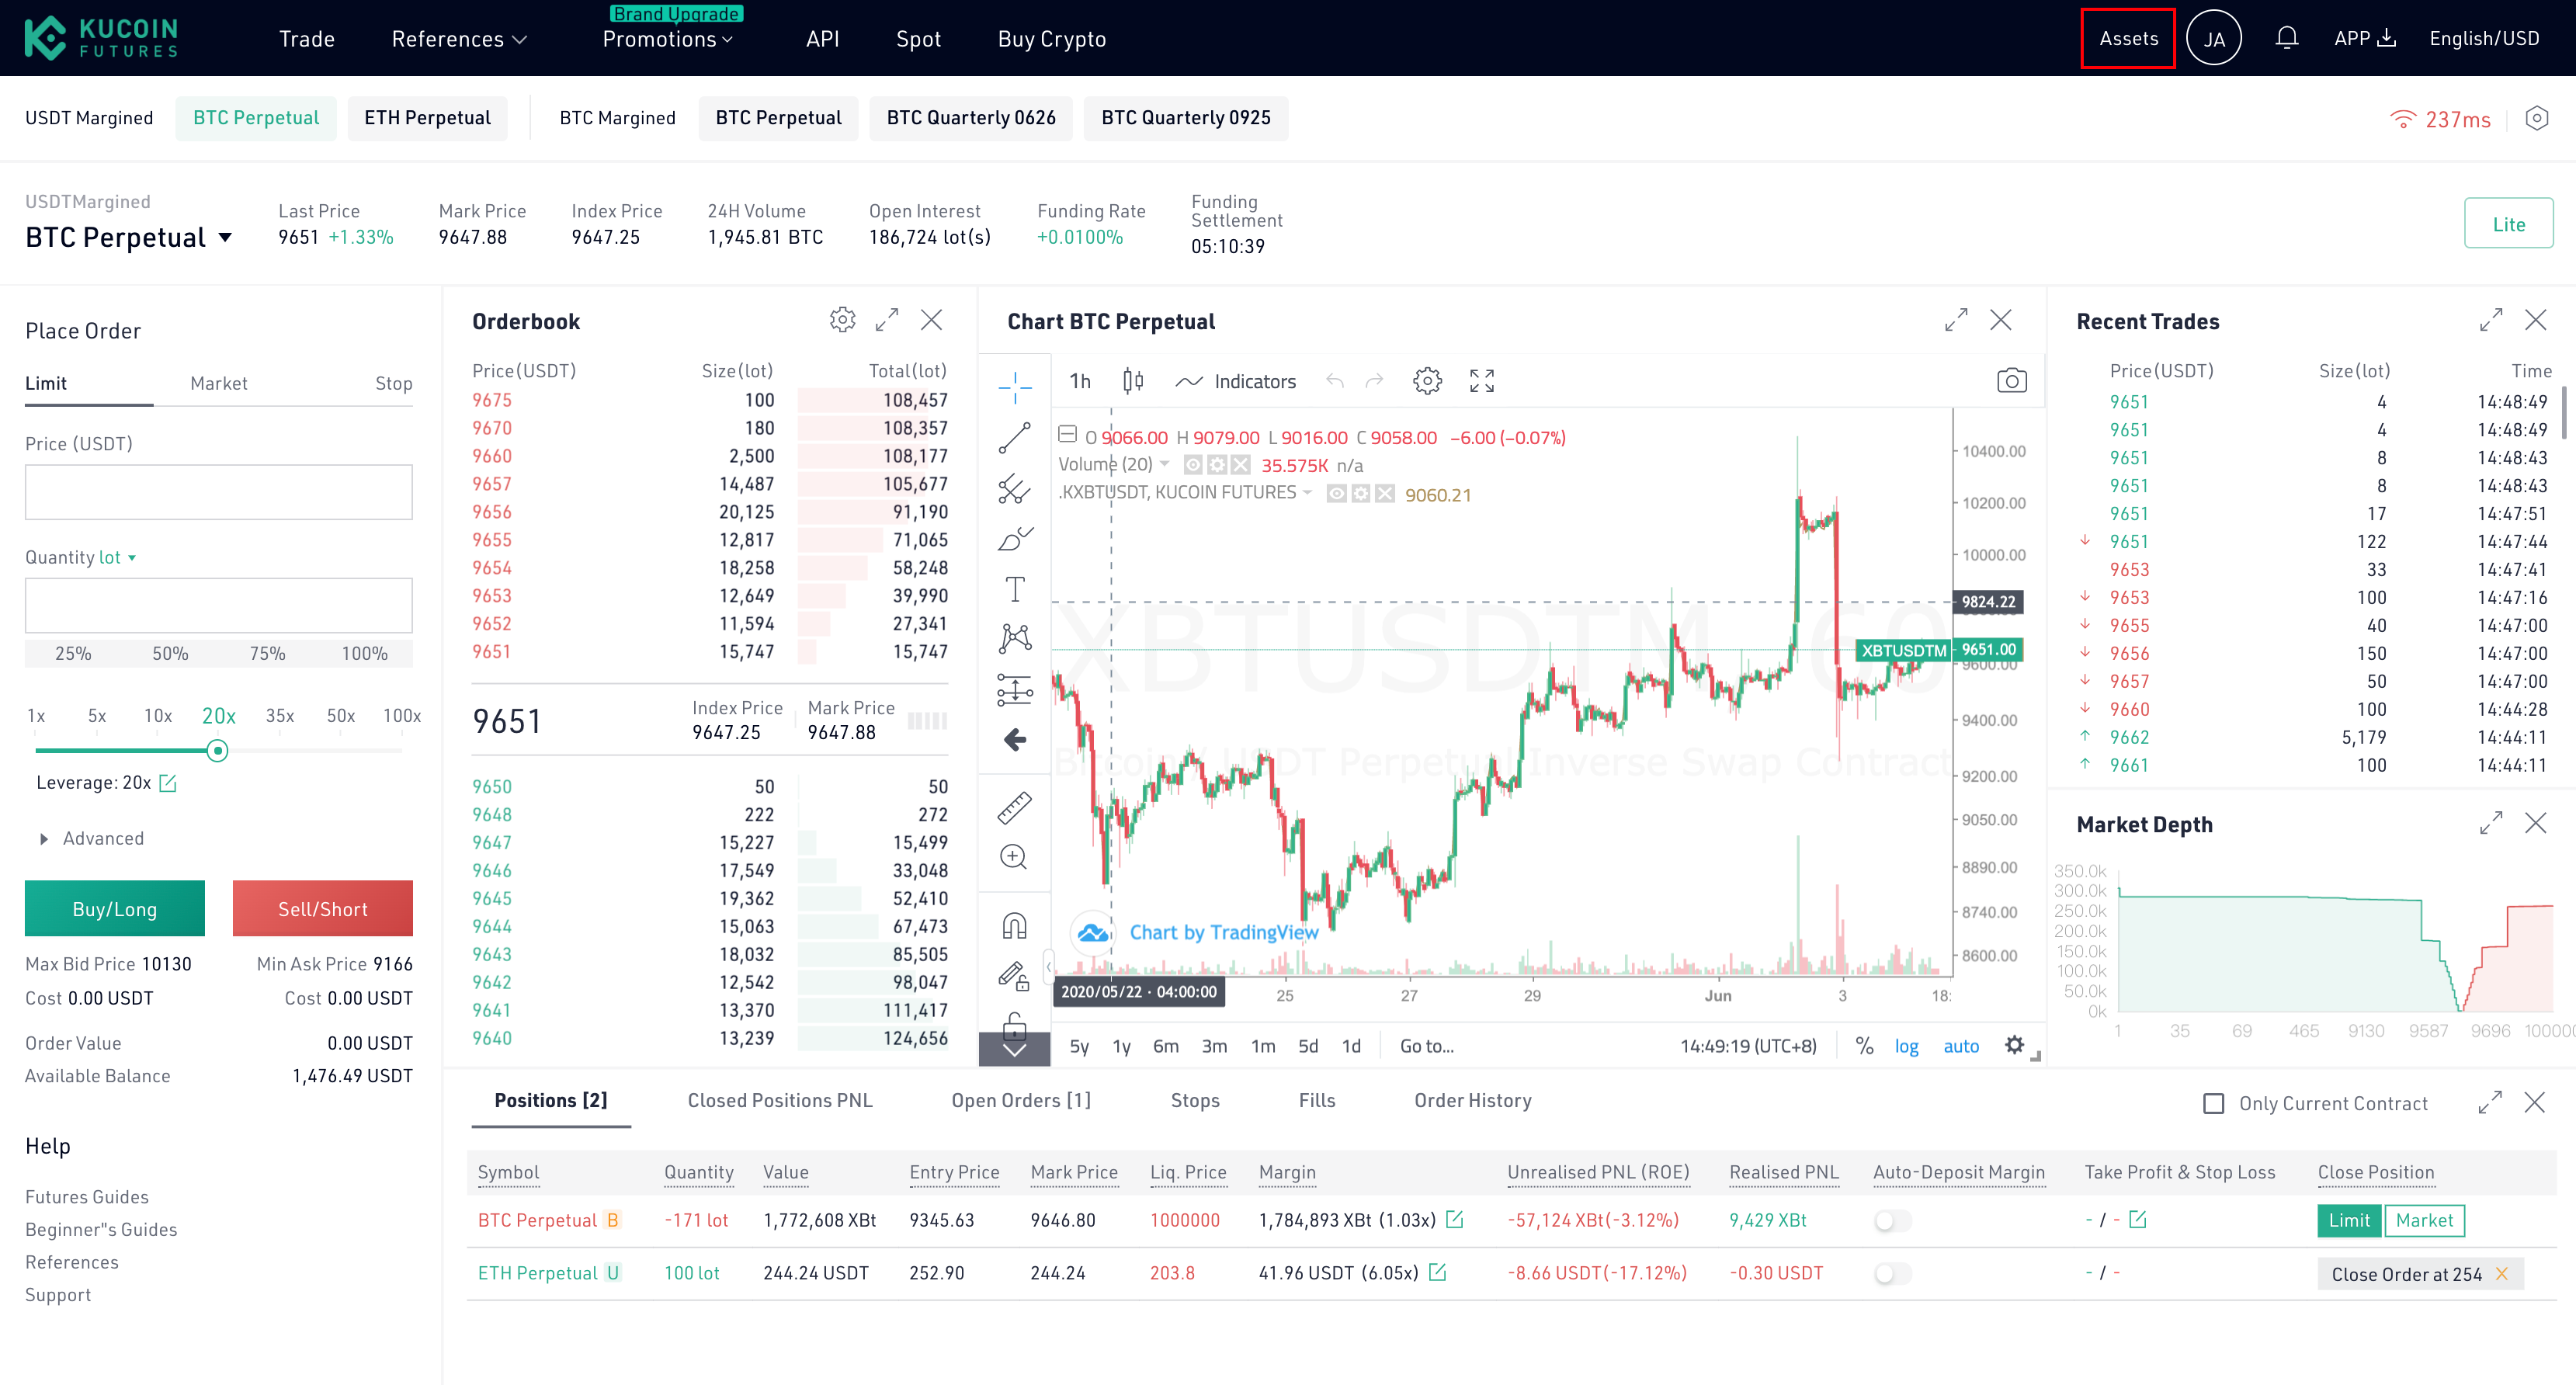The height and width of the screenshot is (1385, 2576).
Task: Open the BTC Perpetual symbol dropdown
Action: (x=130, y=235)
